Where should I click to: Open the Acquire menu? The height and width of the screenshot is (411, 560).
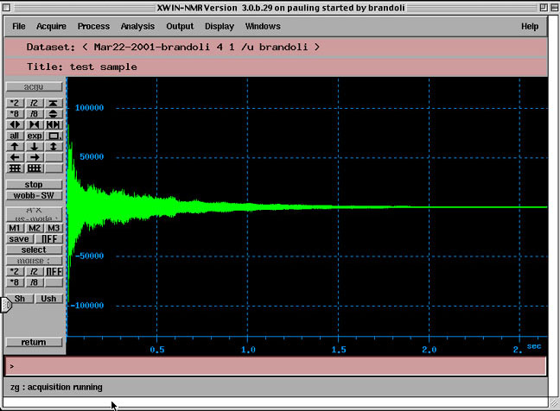pos(51,27)
